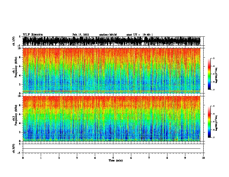Click the ch.2 frequency tick label "8"
This screenshot has width=229, height=177.
20,105
